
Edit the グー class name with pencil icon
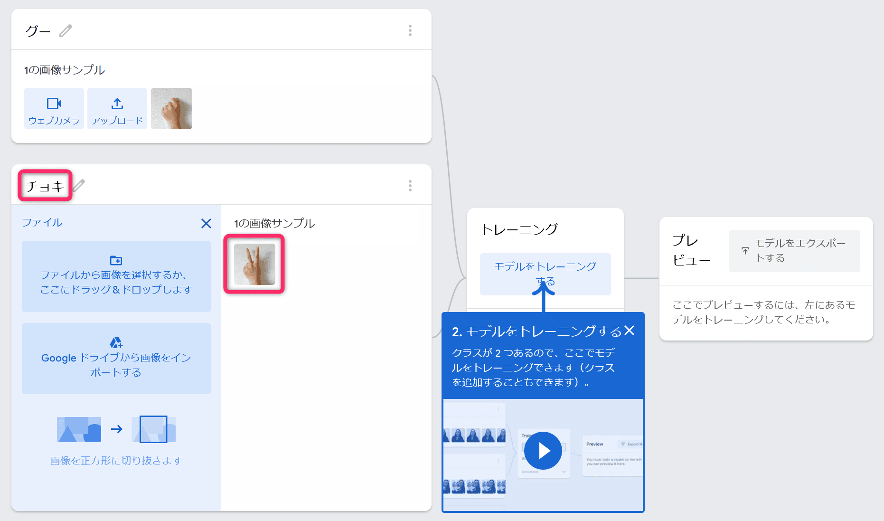click(66, 31)
